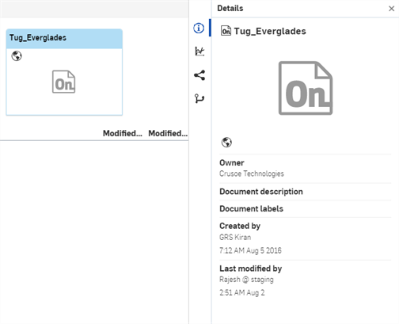Click the large document preview in Details
The height and width of the screenshot is (324, 399).
(306, 88)
